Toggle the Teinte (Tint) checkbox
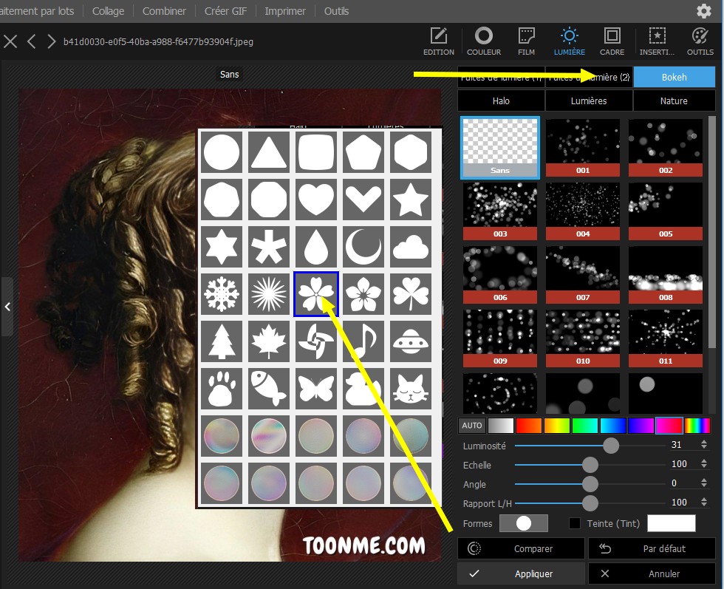 (575, 523)
